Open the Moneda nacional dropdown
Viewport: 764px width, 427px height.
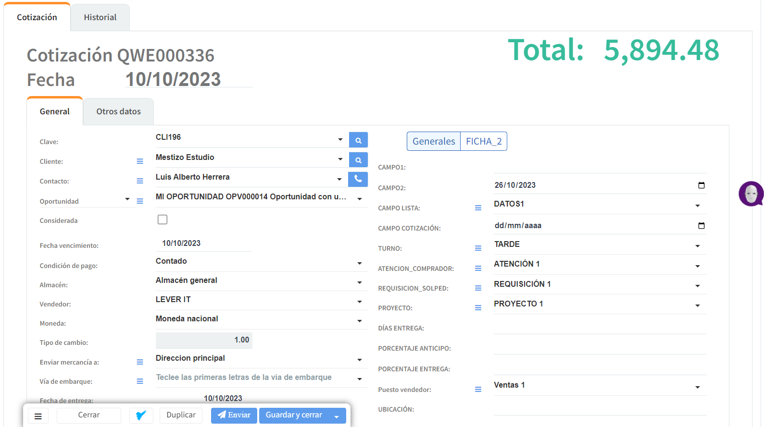pyautogui.click(x=359, y=321)
